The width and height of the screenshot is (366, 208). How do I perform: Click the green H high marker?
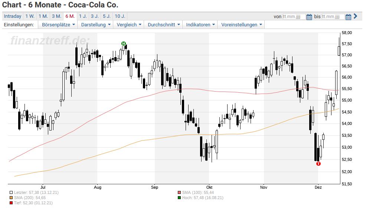124,44
